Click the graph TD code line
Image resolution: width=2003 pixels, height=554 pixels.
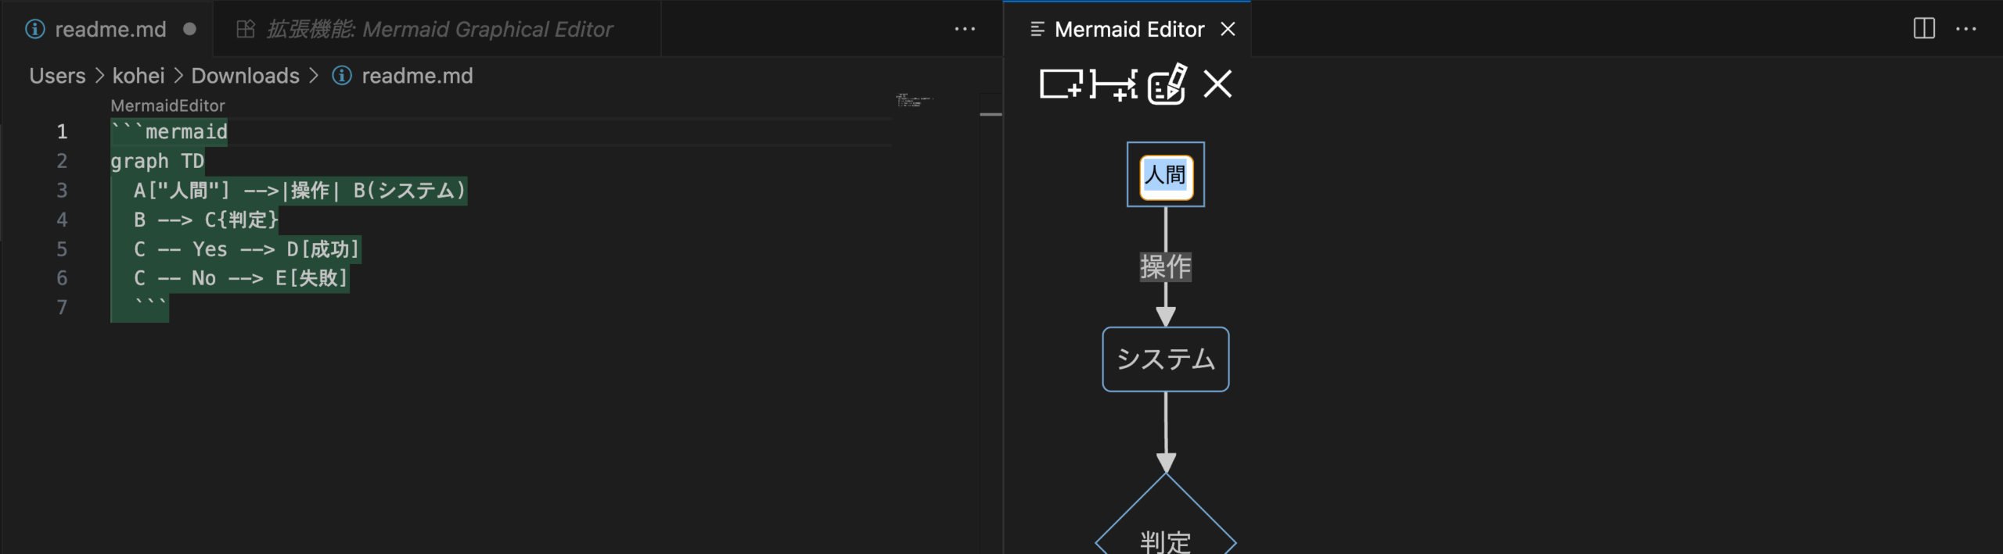(157, 161)
